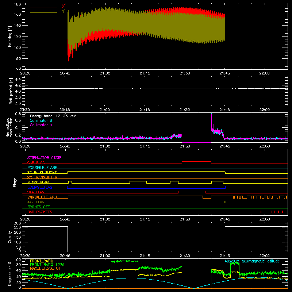Click the 300 value on Quality axis
This screenshot has height=292, width=292.
click(18, 223)
